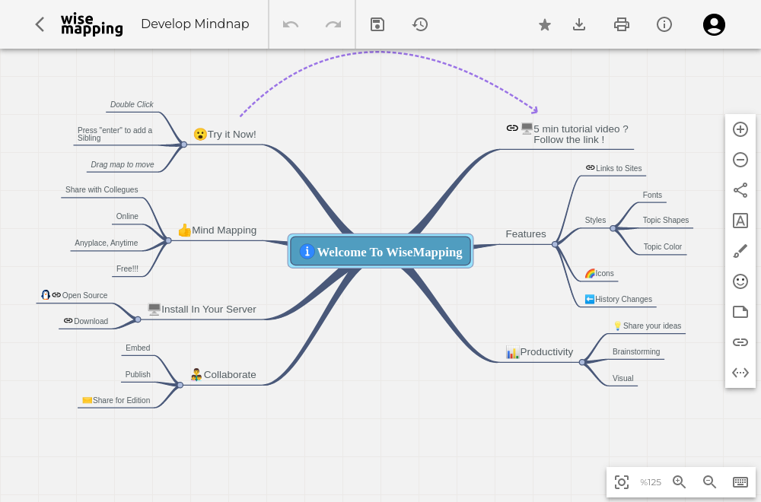
Task: Add a note to the topic
Action: point(740,312)
